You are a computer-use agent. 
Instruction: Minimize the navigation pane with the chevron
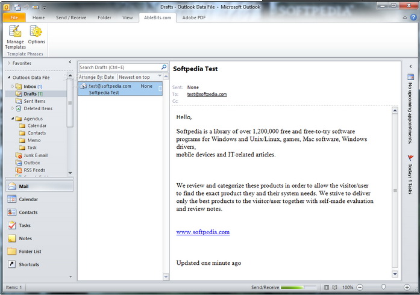[70, 62]
